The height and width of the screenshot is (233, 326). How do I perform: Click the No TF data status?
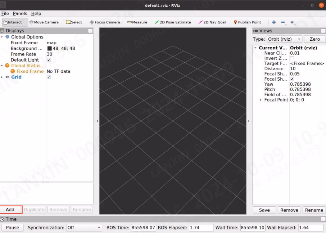point(58,71)
